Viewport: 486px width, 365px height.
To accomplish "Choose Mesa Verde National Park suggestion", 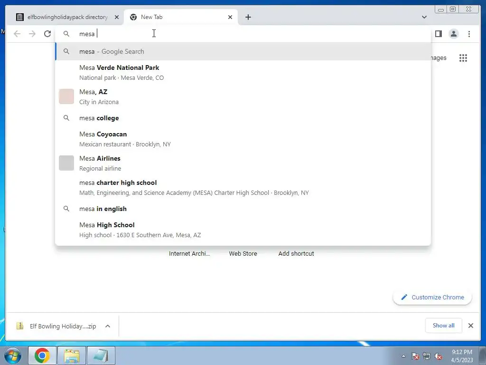I will coord(243,72).
